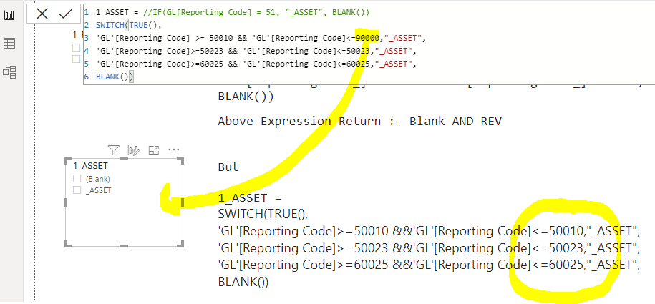Viewport: 655px width, 304px height.
Task: Switch to the Data table view icon
Action: [x=9, y=43]
